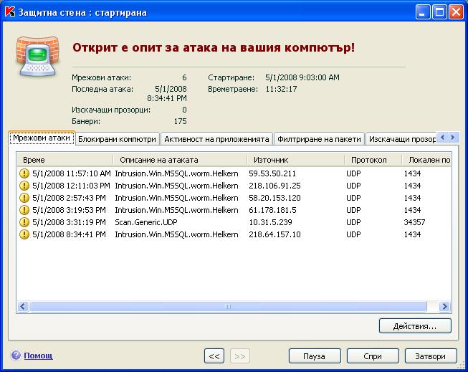Sort by the Източник column header
This screenshot has height=372, width=468.
click(294, 160)
